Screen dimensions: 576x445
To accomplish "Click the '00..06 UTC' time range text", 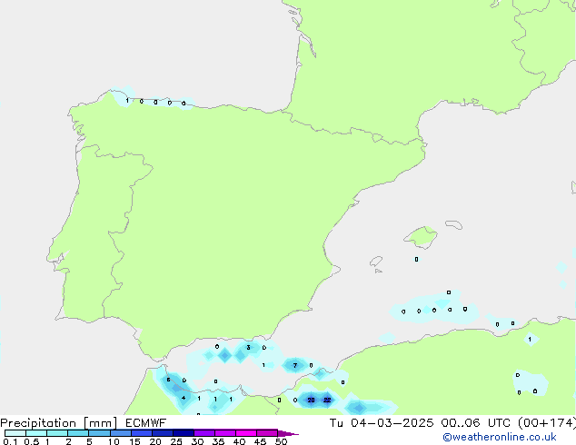I will click(x=476, y=423).
